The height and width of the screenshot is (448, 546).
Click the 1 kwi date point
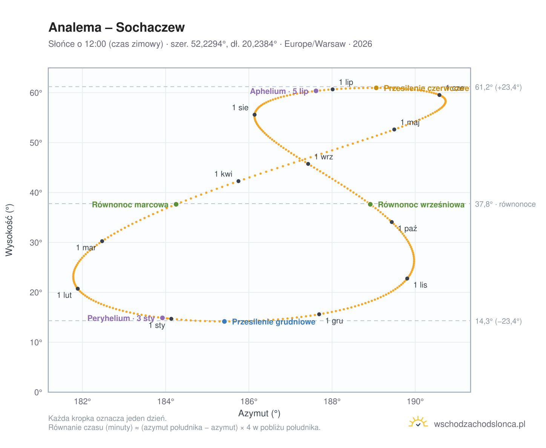238,181
